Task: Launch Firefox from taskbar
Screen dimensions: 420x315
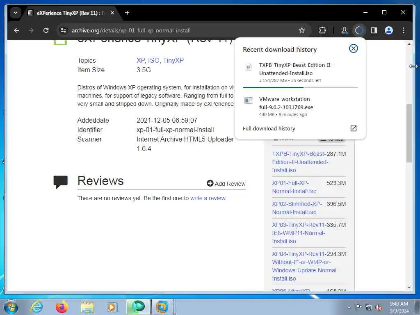Action: click(62, 307)
